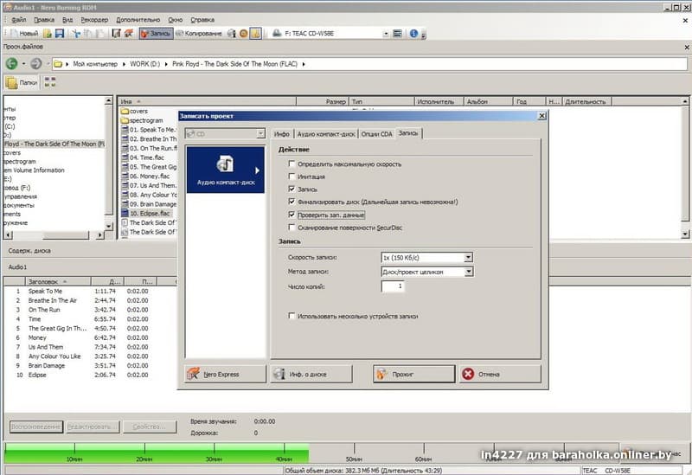Expand breadcrumb arrow after WORK (D:)

point(166,64)
